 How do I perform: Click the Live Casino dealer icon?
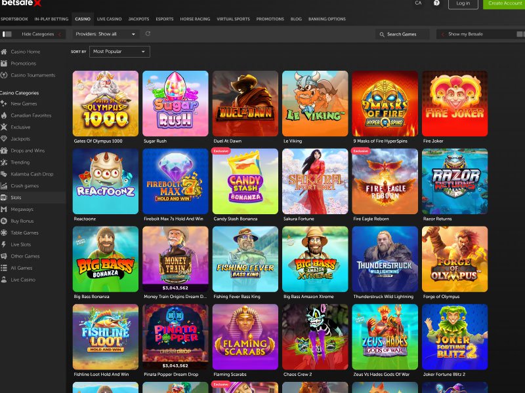point(4,280)
